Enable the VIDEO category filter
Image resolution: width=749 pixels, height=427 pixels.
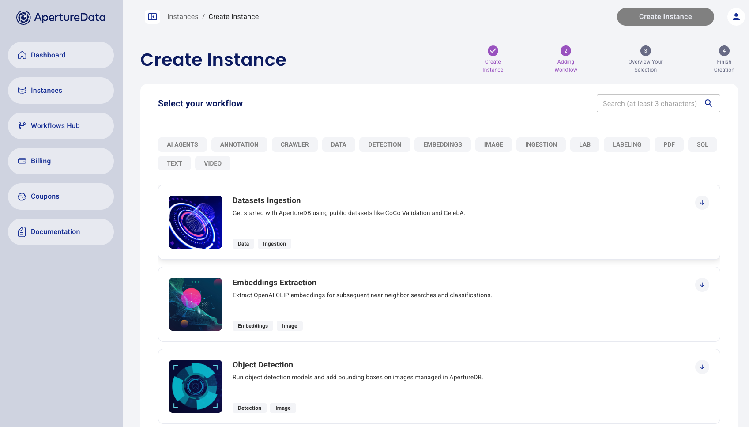pos(212,163)
